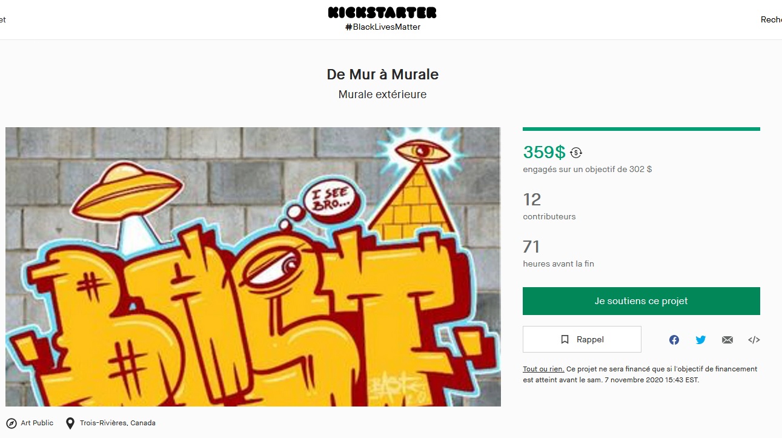Click the location pin icon

[70, 423]
